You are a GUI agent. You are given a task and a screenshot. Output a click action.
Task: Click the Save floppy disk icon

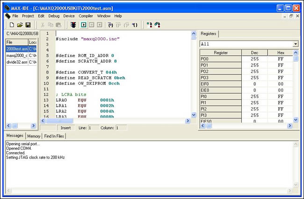click(x=28, y=24)
